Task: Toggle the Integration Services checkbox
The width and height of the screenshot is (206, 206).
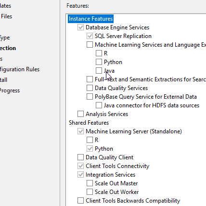Action: [x=80, y=175]
